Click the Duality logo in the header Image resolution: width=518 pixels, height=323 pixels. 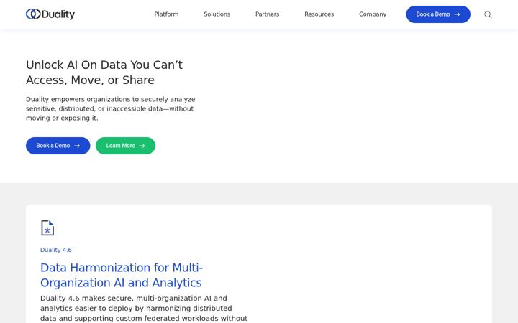(50, 14)
